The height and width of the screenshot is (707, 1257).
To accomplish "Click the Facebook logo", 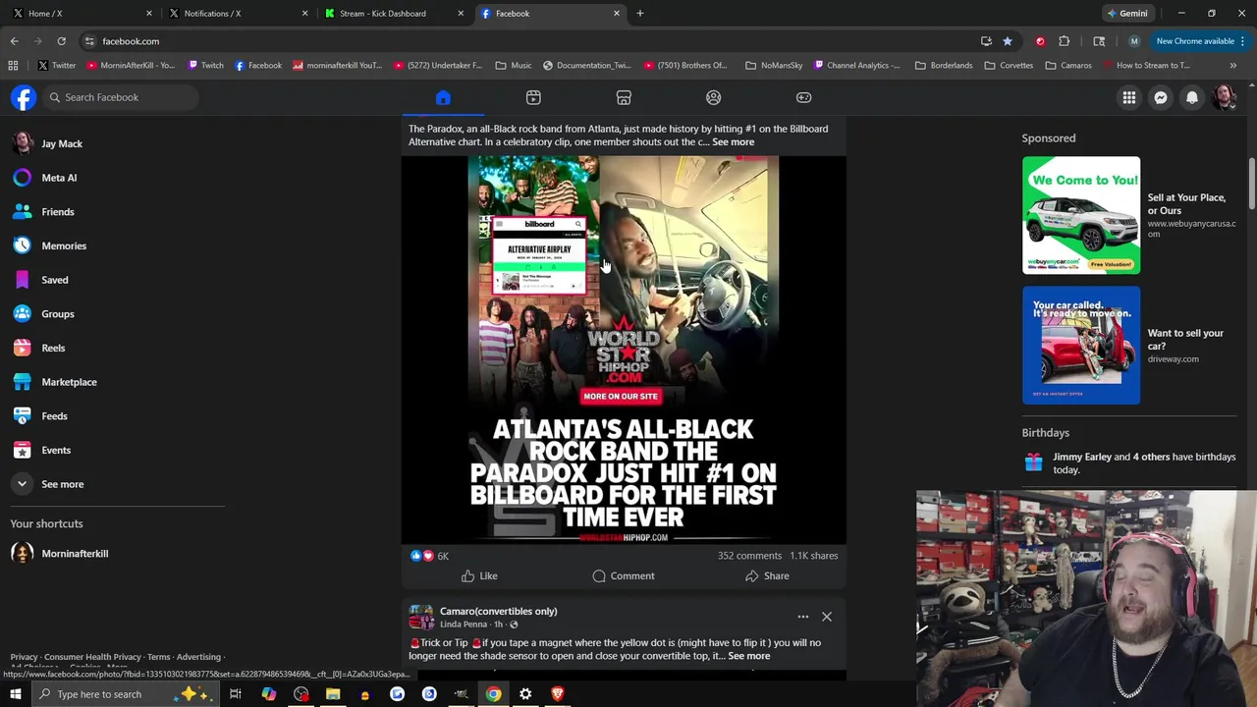I will point(24,97).
